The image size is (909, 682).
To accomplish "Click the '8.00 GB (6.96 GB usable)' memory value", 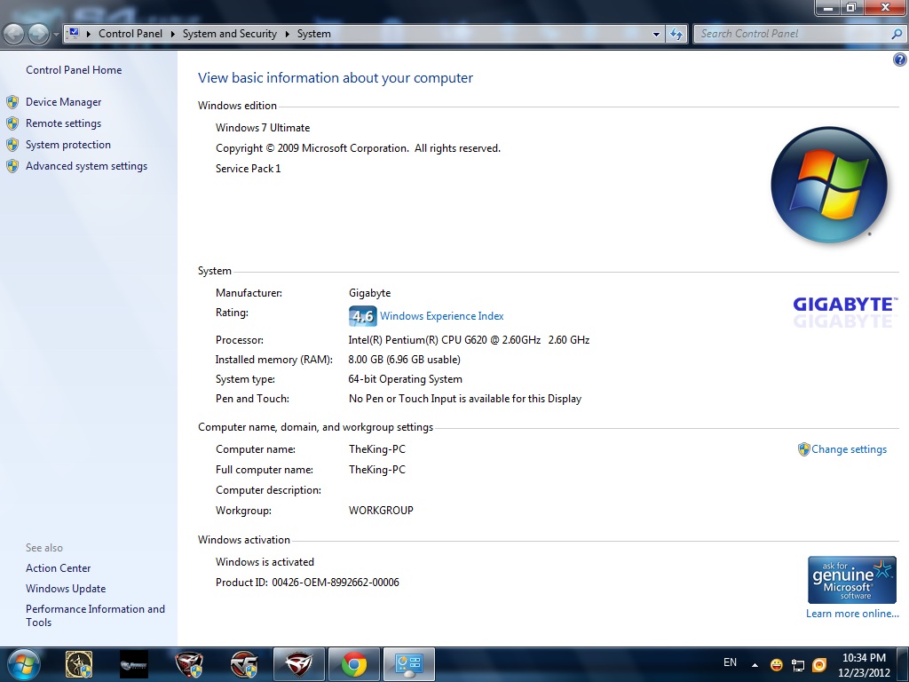I will (404, 360).
